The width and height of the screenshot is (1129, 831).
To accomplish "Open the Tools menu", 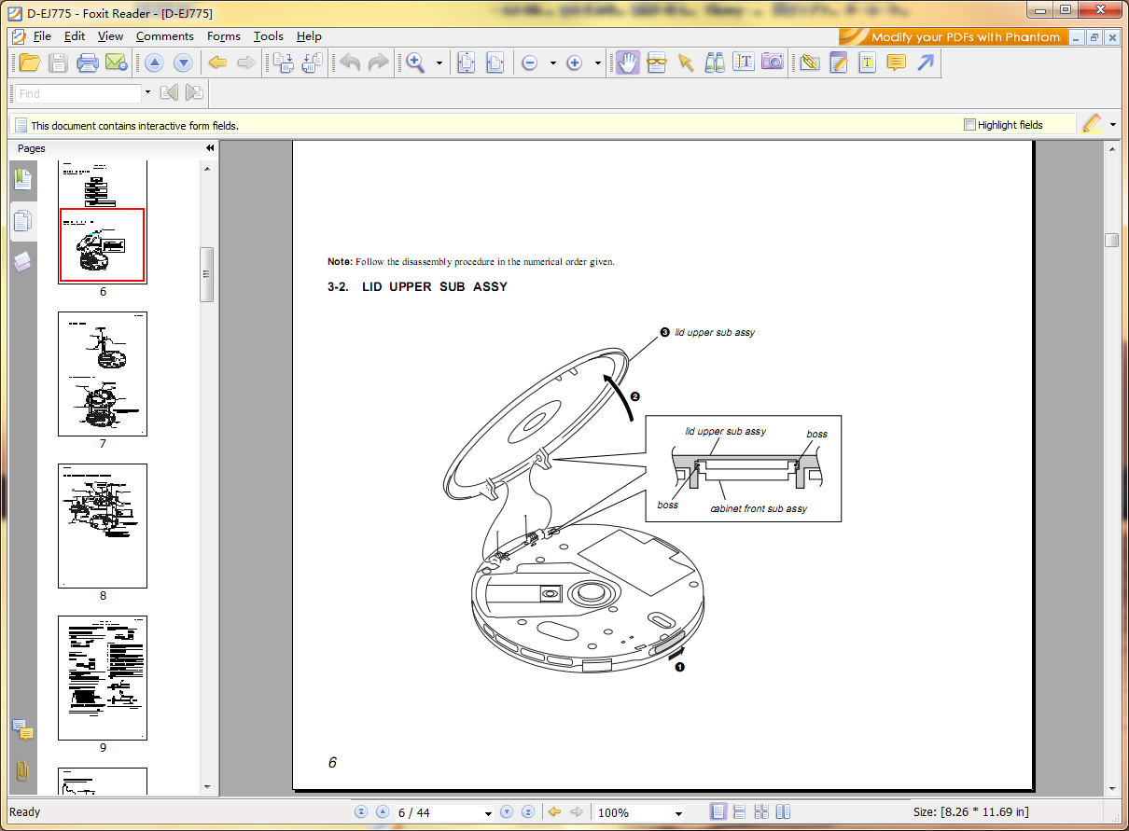I will click(269, 36).
